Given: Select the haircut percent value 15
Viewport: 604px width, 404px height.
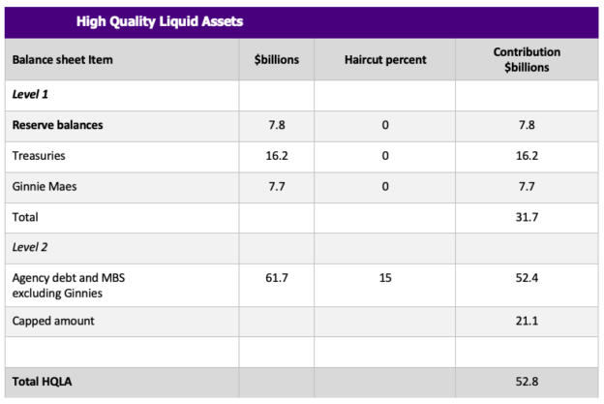Looking at the screenshot, I should point(384,279).
